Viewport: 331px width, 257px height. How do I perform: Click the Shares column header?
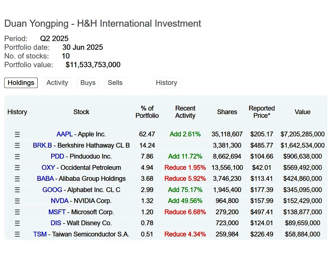(x=227, y=112)
